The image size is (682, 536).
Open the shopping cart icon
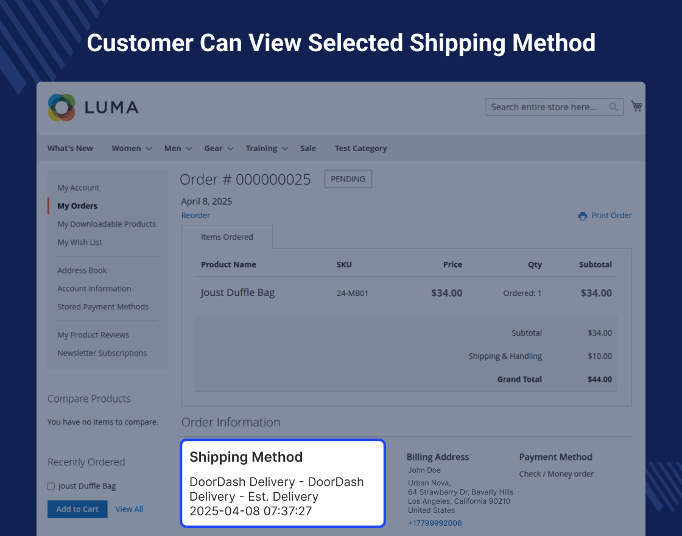tap(637, 106)
